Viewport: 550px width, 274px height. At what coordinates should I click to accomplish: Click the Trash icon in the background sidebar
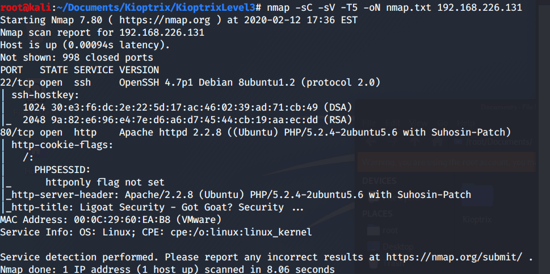(x=373, y=262)
